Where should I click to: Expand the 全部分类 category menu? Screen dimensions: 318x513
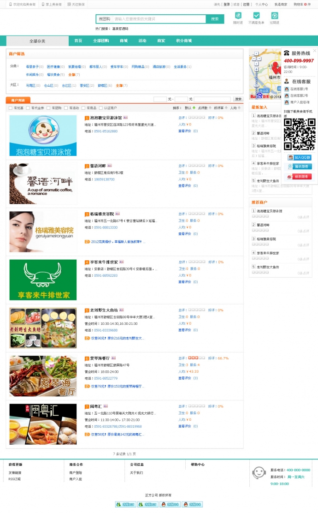pos(38,41)
